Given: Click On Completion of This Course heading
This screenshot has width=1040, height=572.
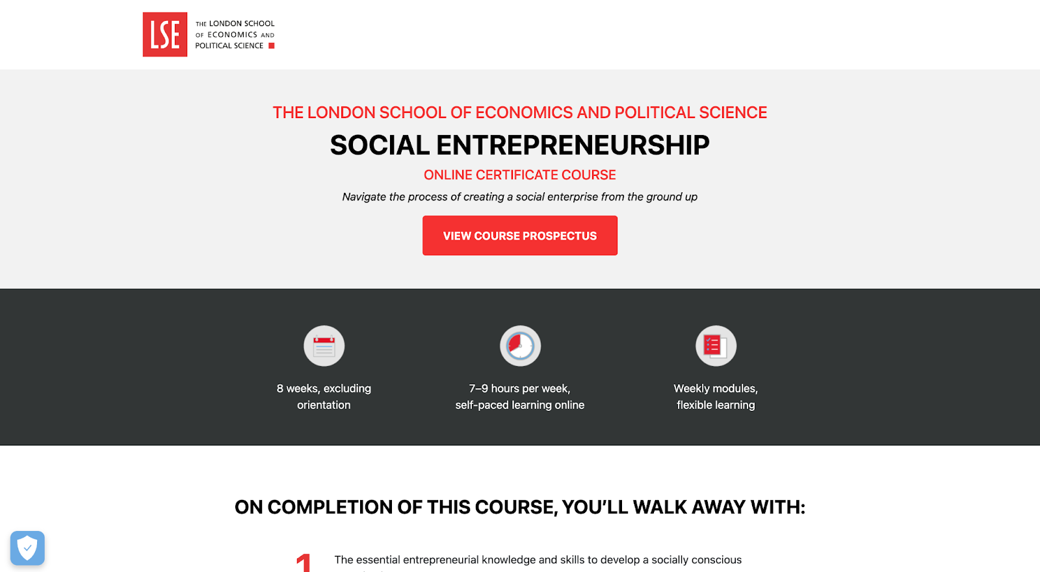Looking at the screenshot, I should 520,507.
